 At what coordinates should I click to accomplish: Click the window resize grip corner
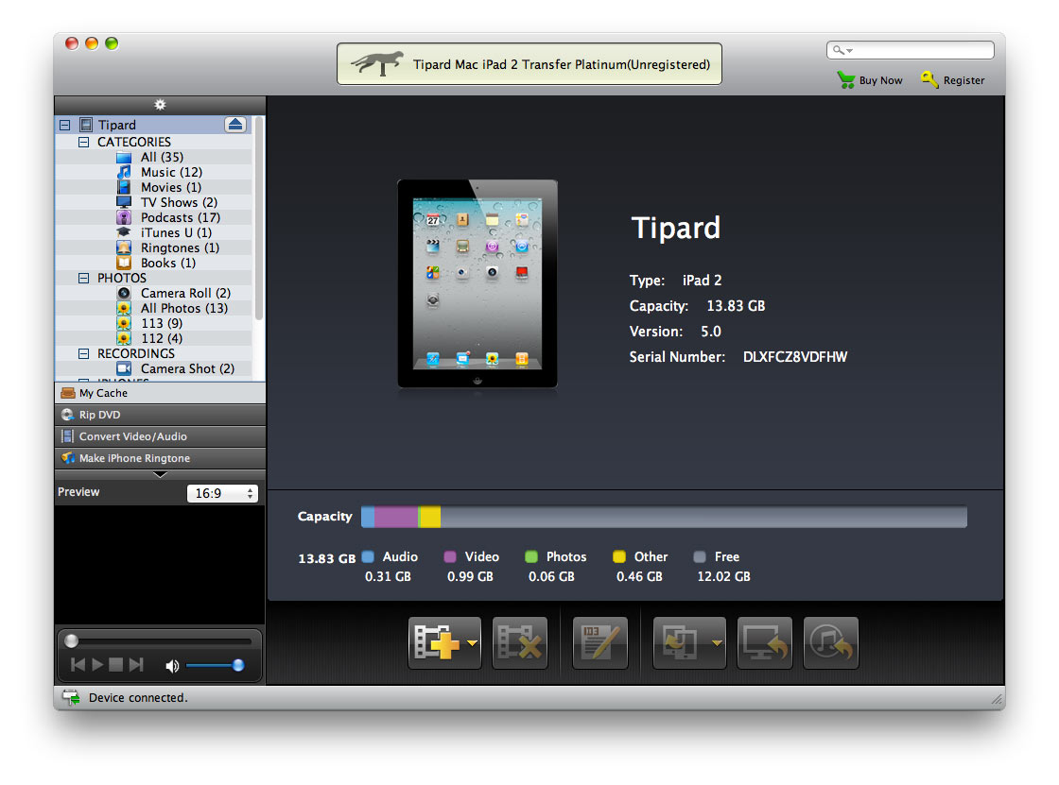click(997, 699)
